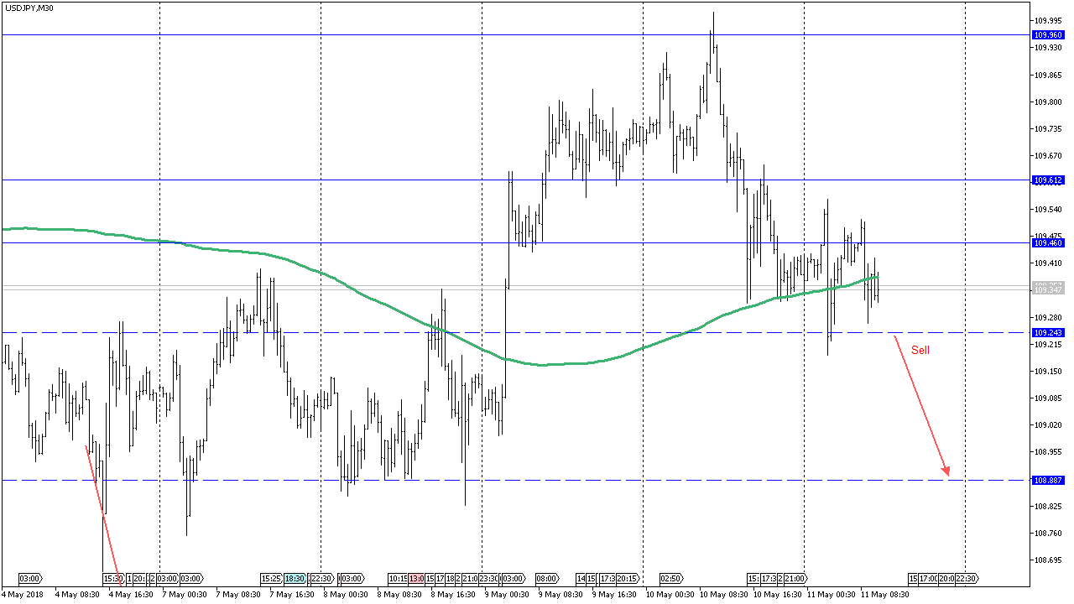Open the 02:50 news event marker
The height and width of the screenshot is (604, 1074).
(x=672, y=579)
